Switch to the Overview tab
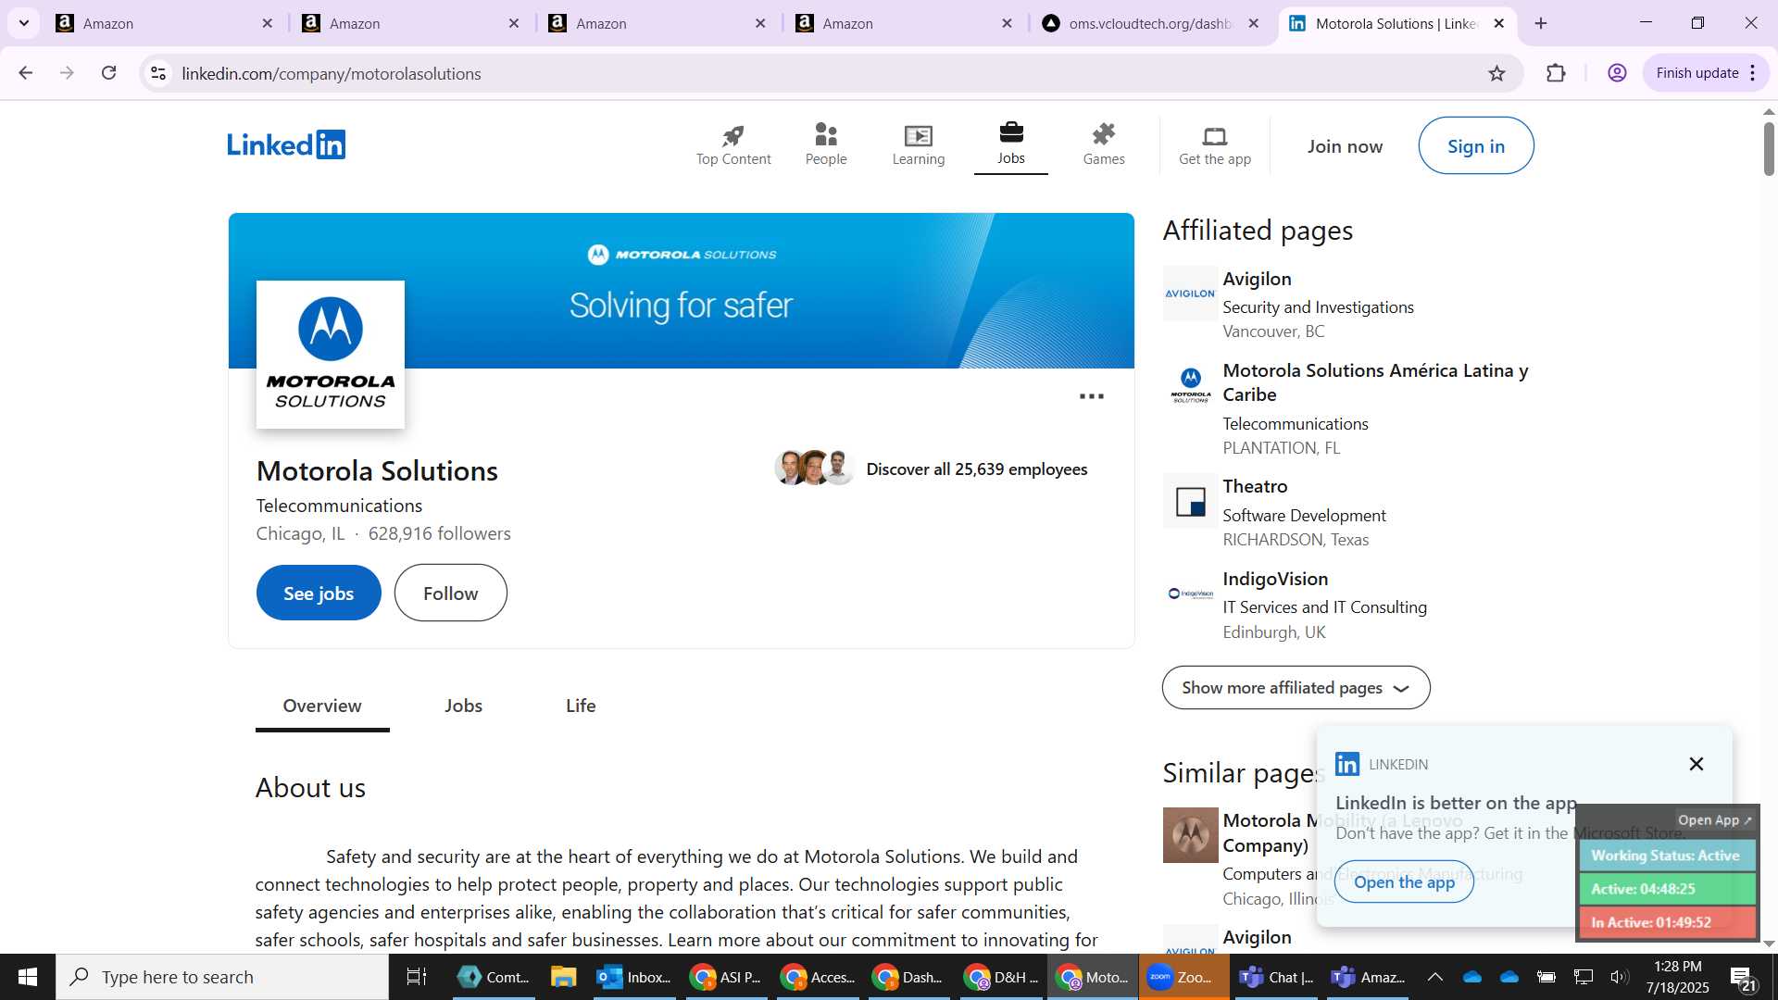This screenshot has width=1778, height=1000. pyautogui.click(x=322, y=706)
